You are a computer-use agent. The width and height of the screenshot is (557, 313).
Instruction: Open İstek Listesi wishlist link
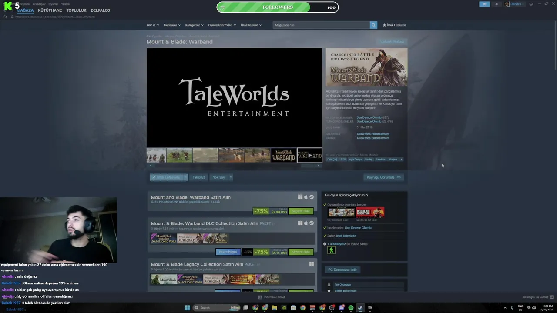pyautogui.click(x=394, y=25)
